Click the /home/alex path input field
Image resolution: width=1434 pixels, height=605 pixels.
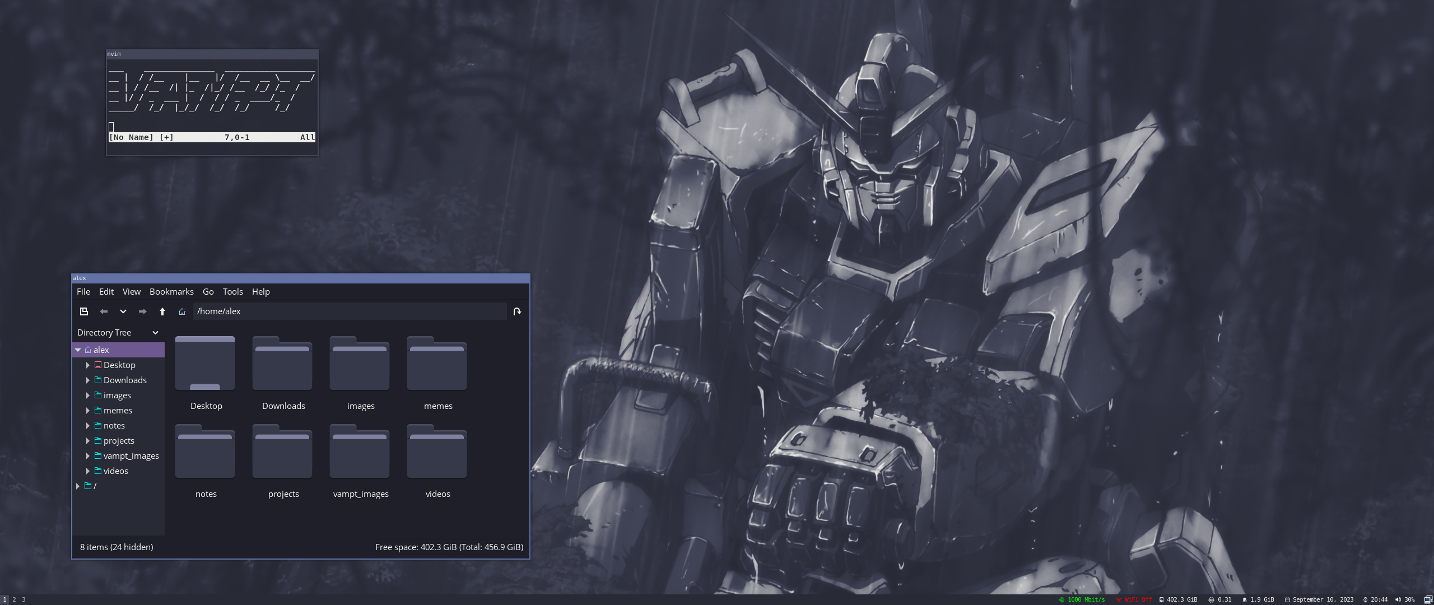[350, 311]
